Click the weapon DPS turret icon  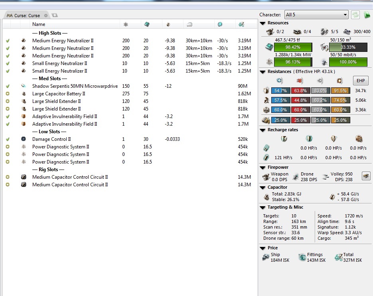(266, 177)
